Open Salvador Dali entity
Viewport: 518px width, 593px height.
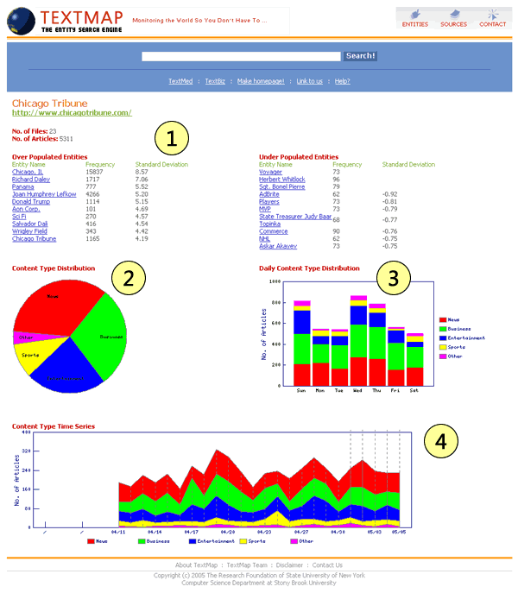coord(30,224)
